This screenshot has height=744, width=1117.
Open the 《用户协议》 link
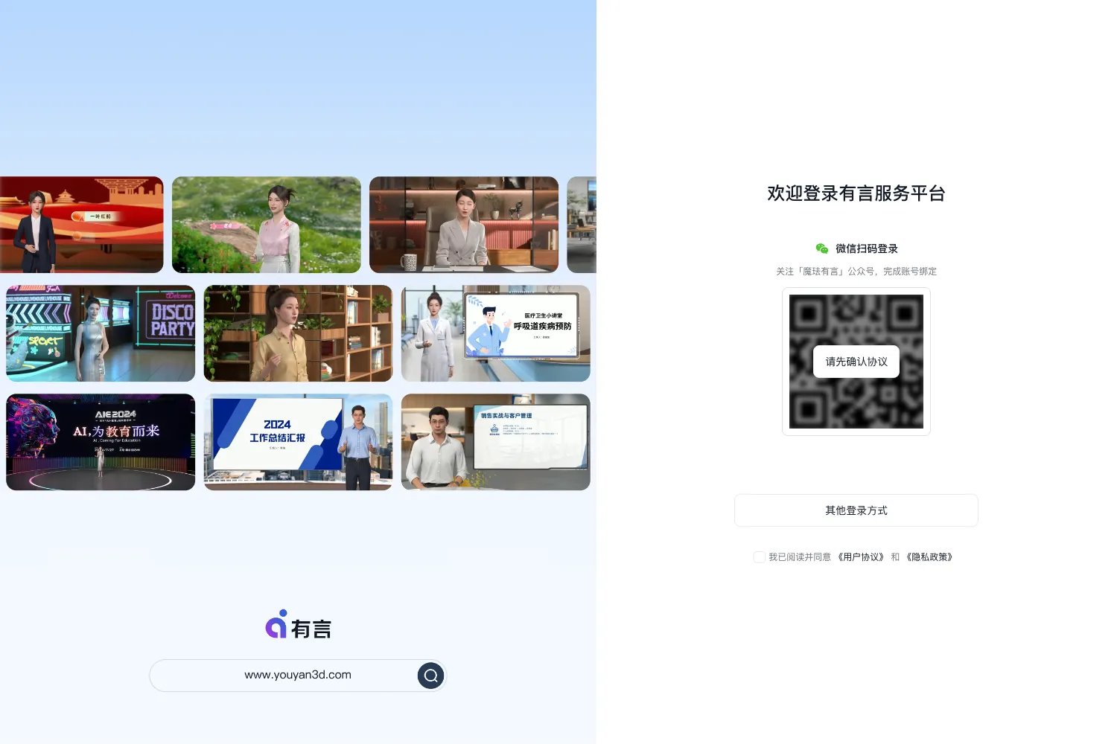click(861, 557)
